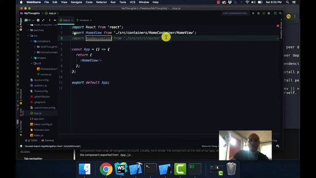Click the run with coverage icon

click(264, 13)
